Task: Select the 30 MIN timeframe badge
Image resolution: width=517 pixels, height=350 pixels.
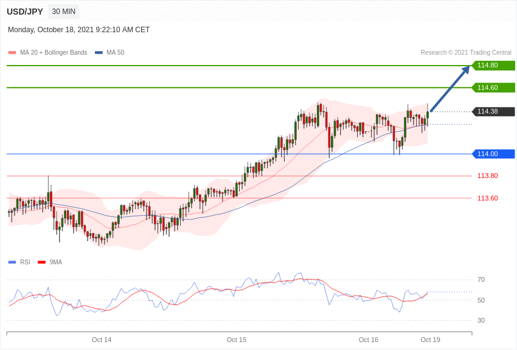Action: pyautogui.click(x=64, y=12)
